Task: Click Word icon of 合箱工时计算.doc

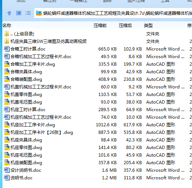Action: click(6, 49)
